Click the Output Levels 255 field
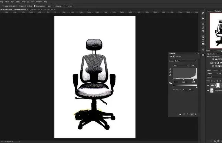The width and height of the screenshot is (222, 143). (x=191, y=90)
